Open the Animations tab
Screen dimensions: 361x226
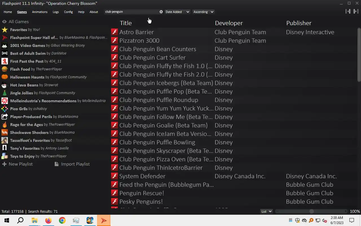pos(40,12)
